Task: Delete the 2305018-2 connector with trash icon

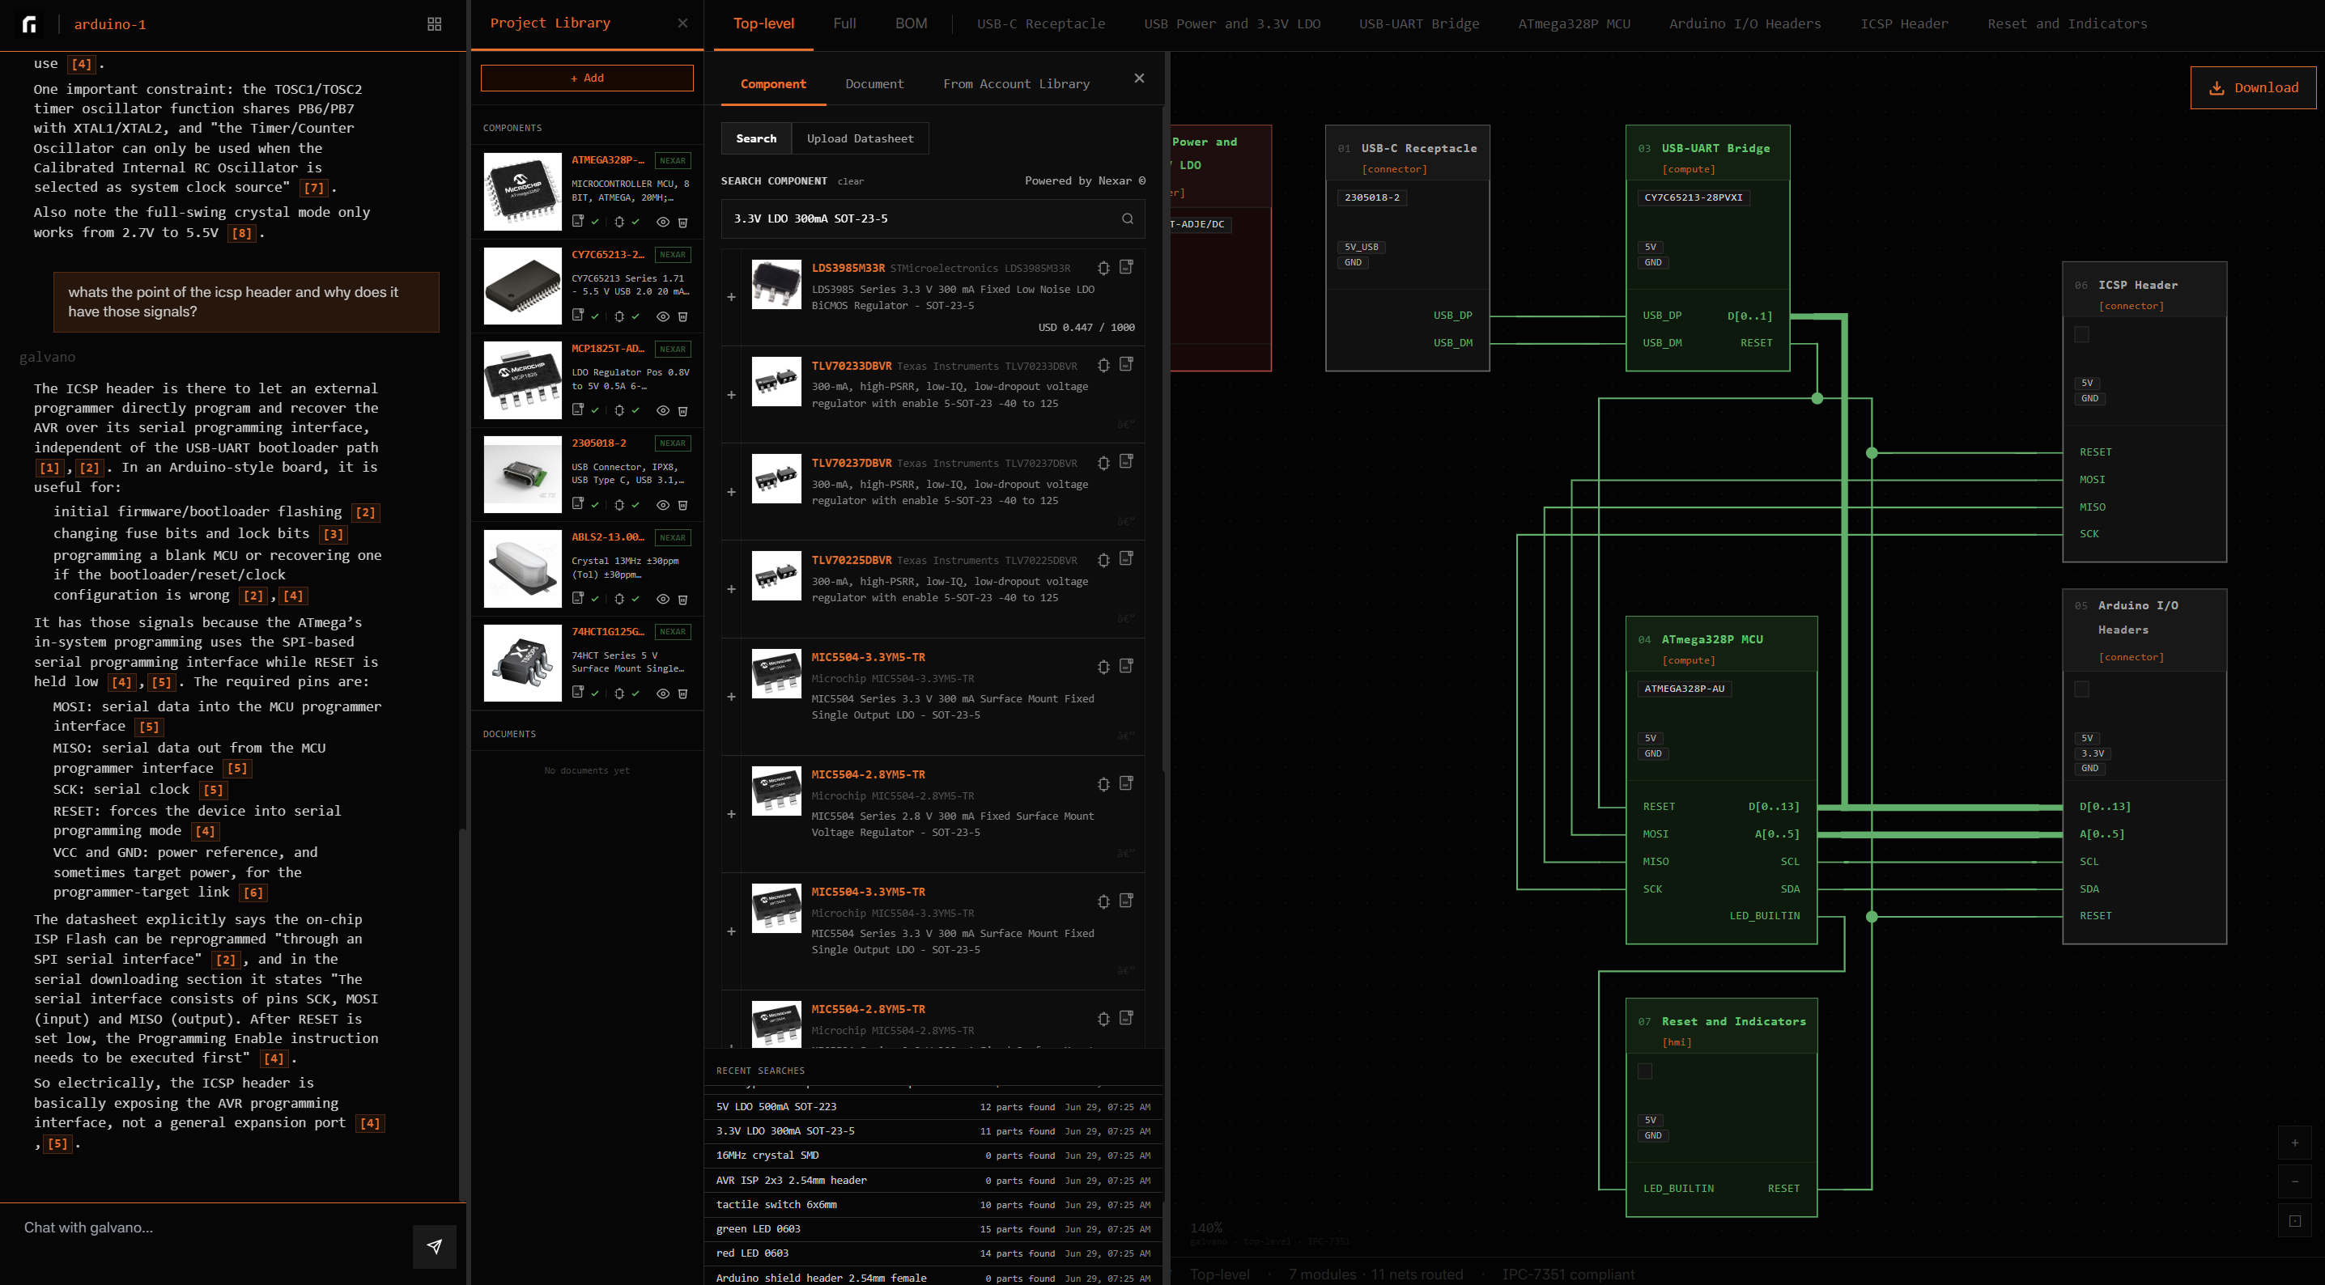Action: pos(683,504)
